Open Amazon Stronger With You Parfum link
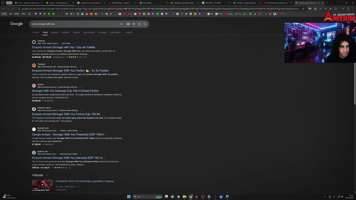Viewport: 356px width, 200px height. pos(68,114)
